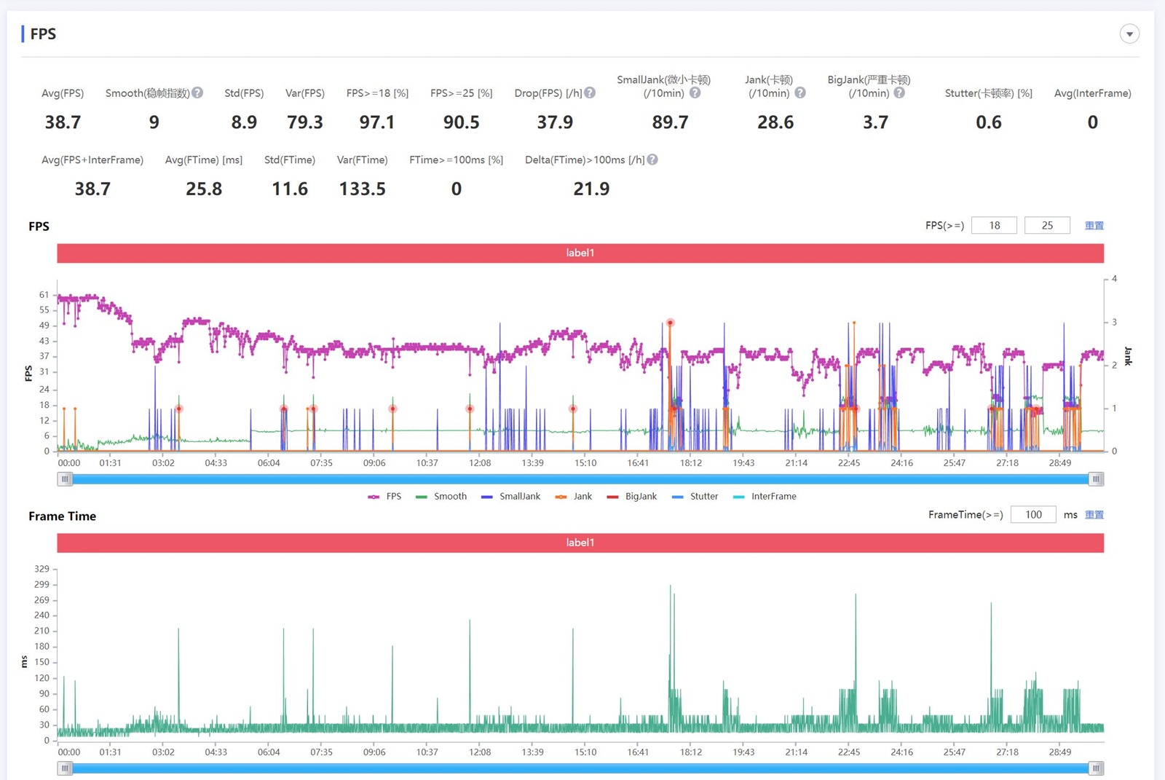Image resolution: width=1165 pixels, height=780 pixels.
Task: Click help icon for SmallJank metric
Action: tap(695, 93)
